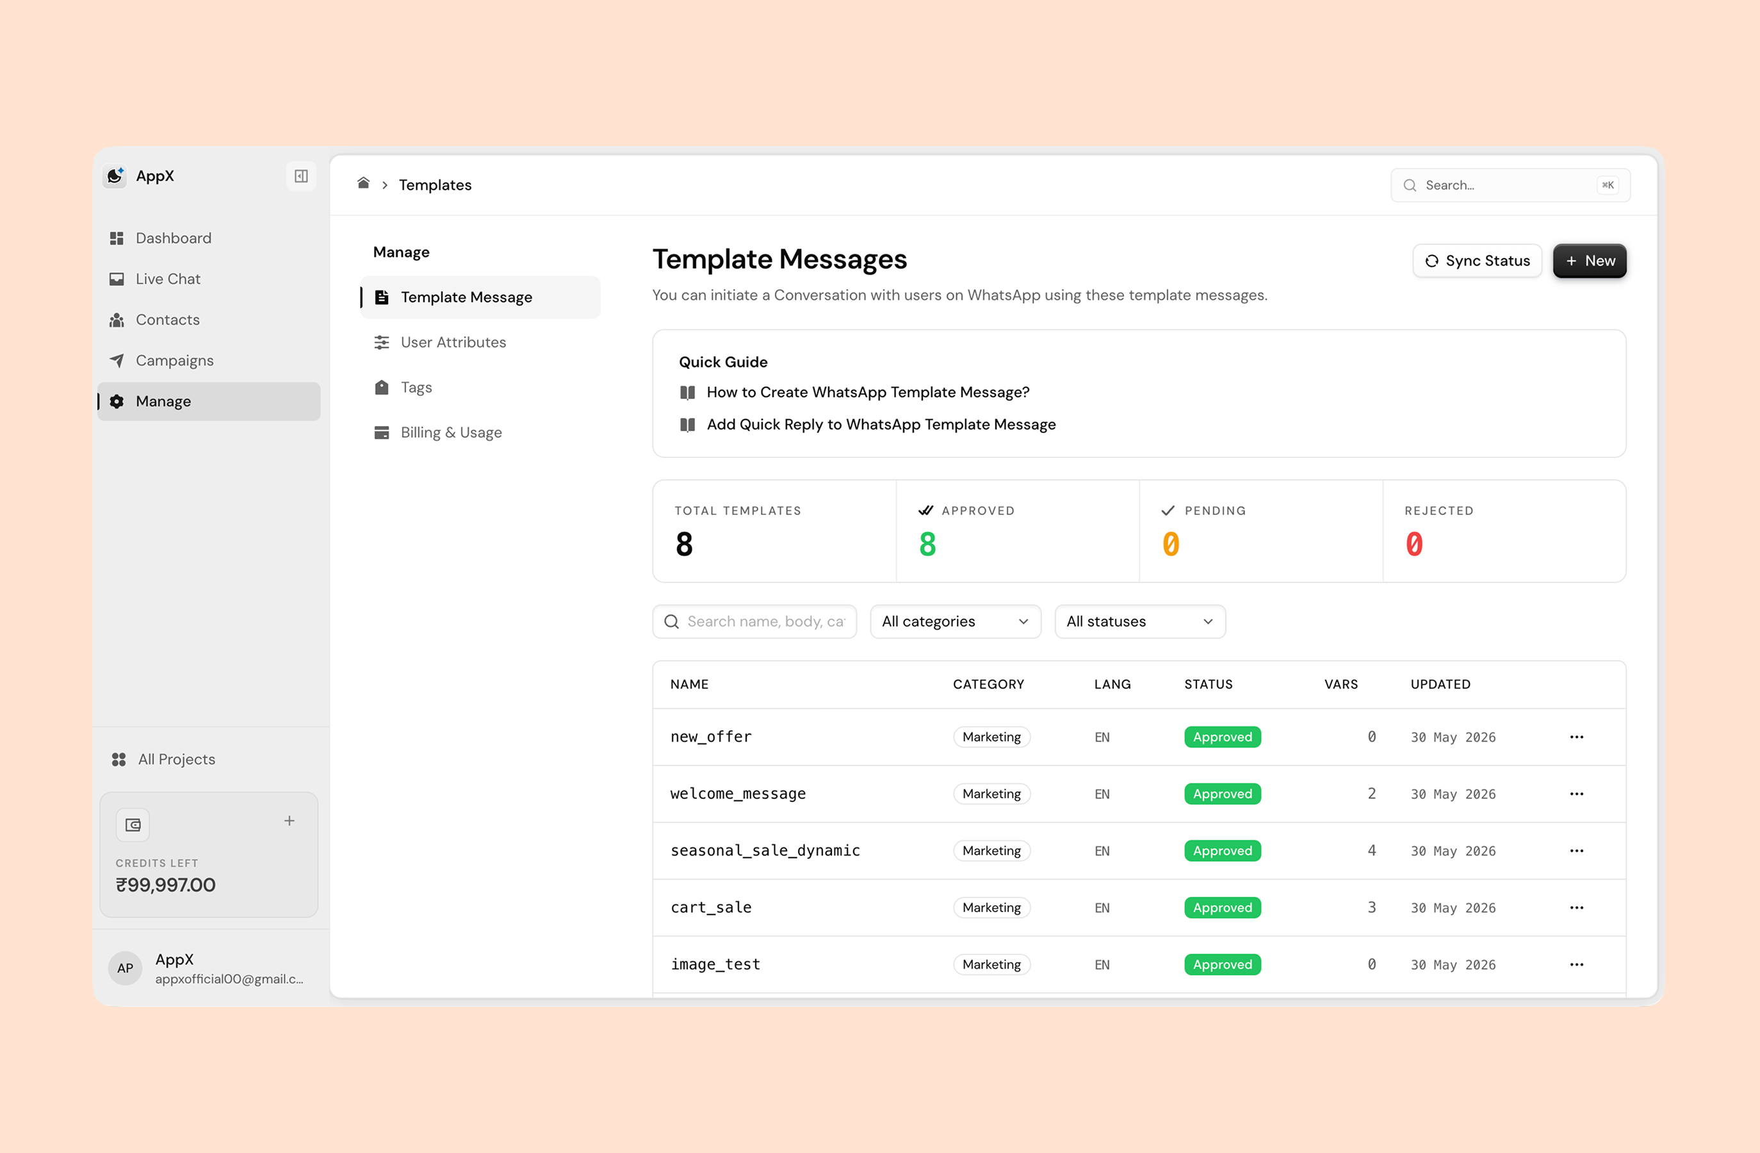Open How to Create WhatsApp Template Message guide
The image size is (1760, 1153).
(x=867, y=392)
